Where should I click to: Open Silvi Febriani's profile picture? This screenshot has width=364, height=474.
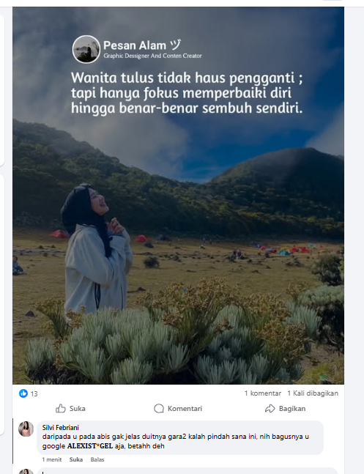coord(26,429)
